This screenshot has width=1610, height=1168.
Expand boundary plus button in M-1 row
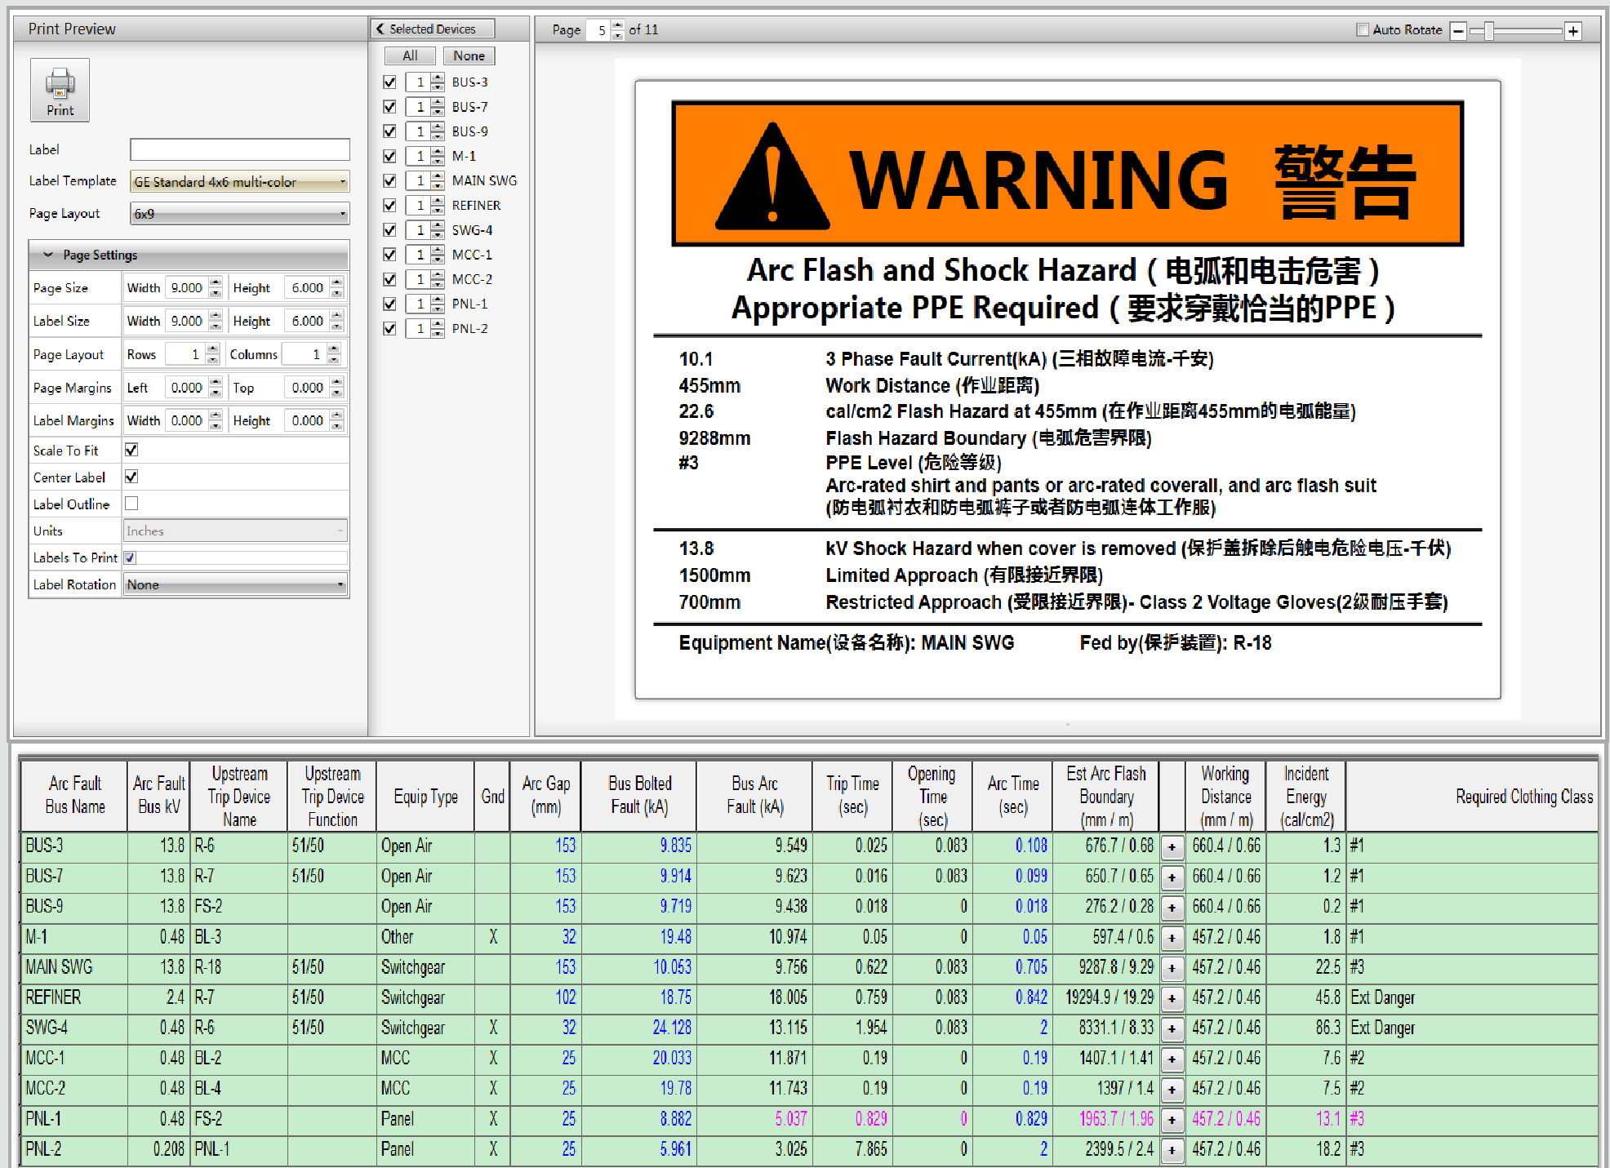(x=1172, y=938)
